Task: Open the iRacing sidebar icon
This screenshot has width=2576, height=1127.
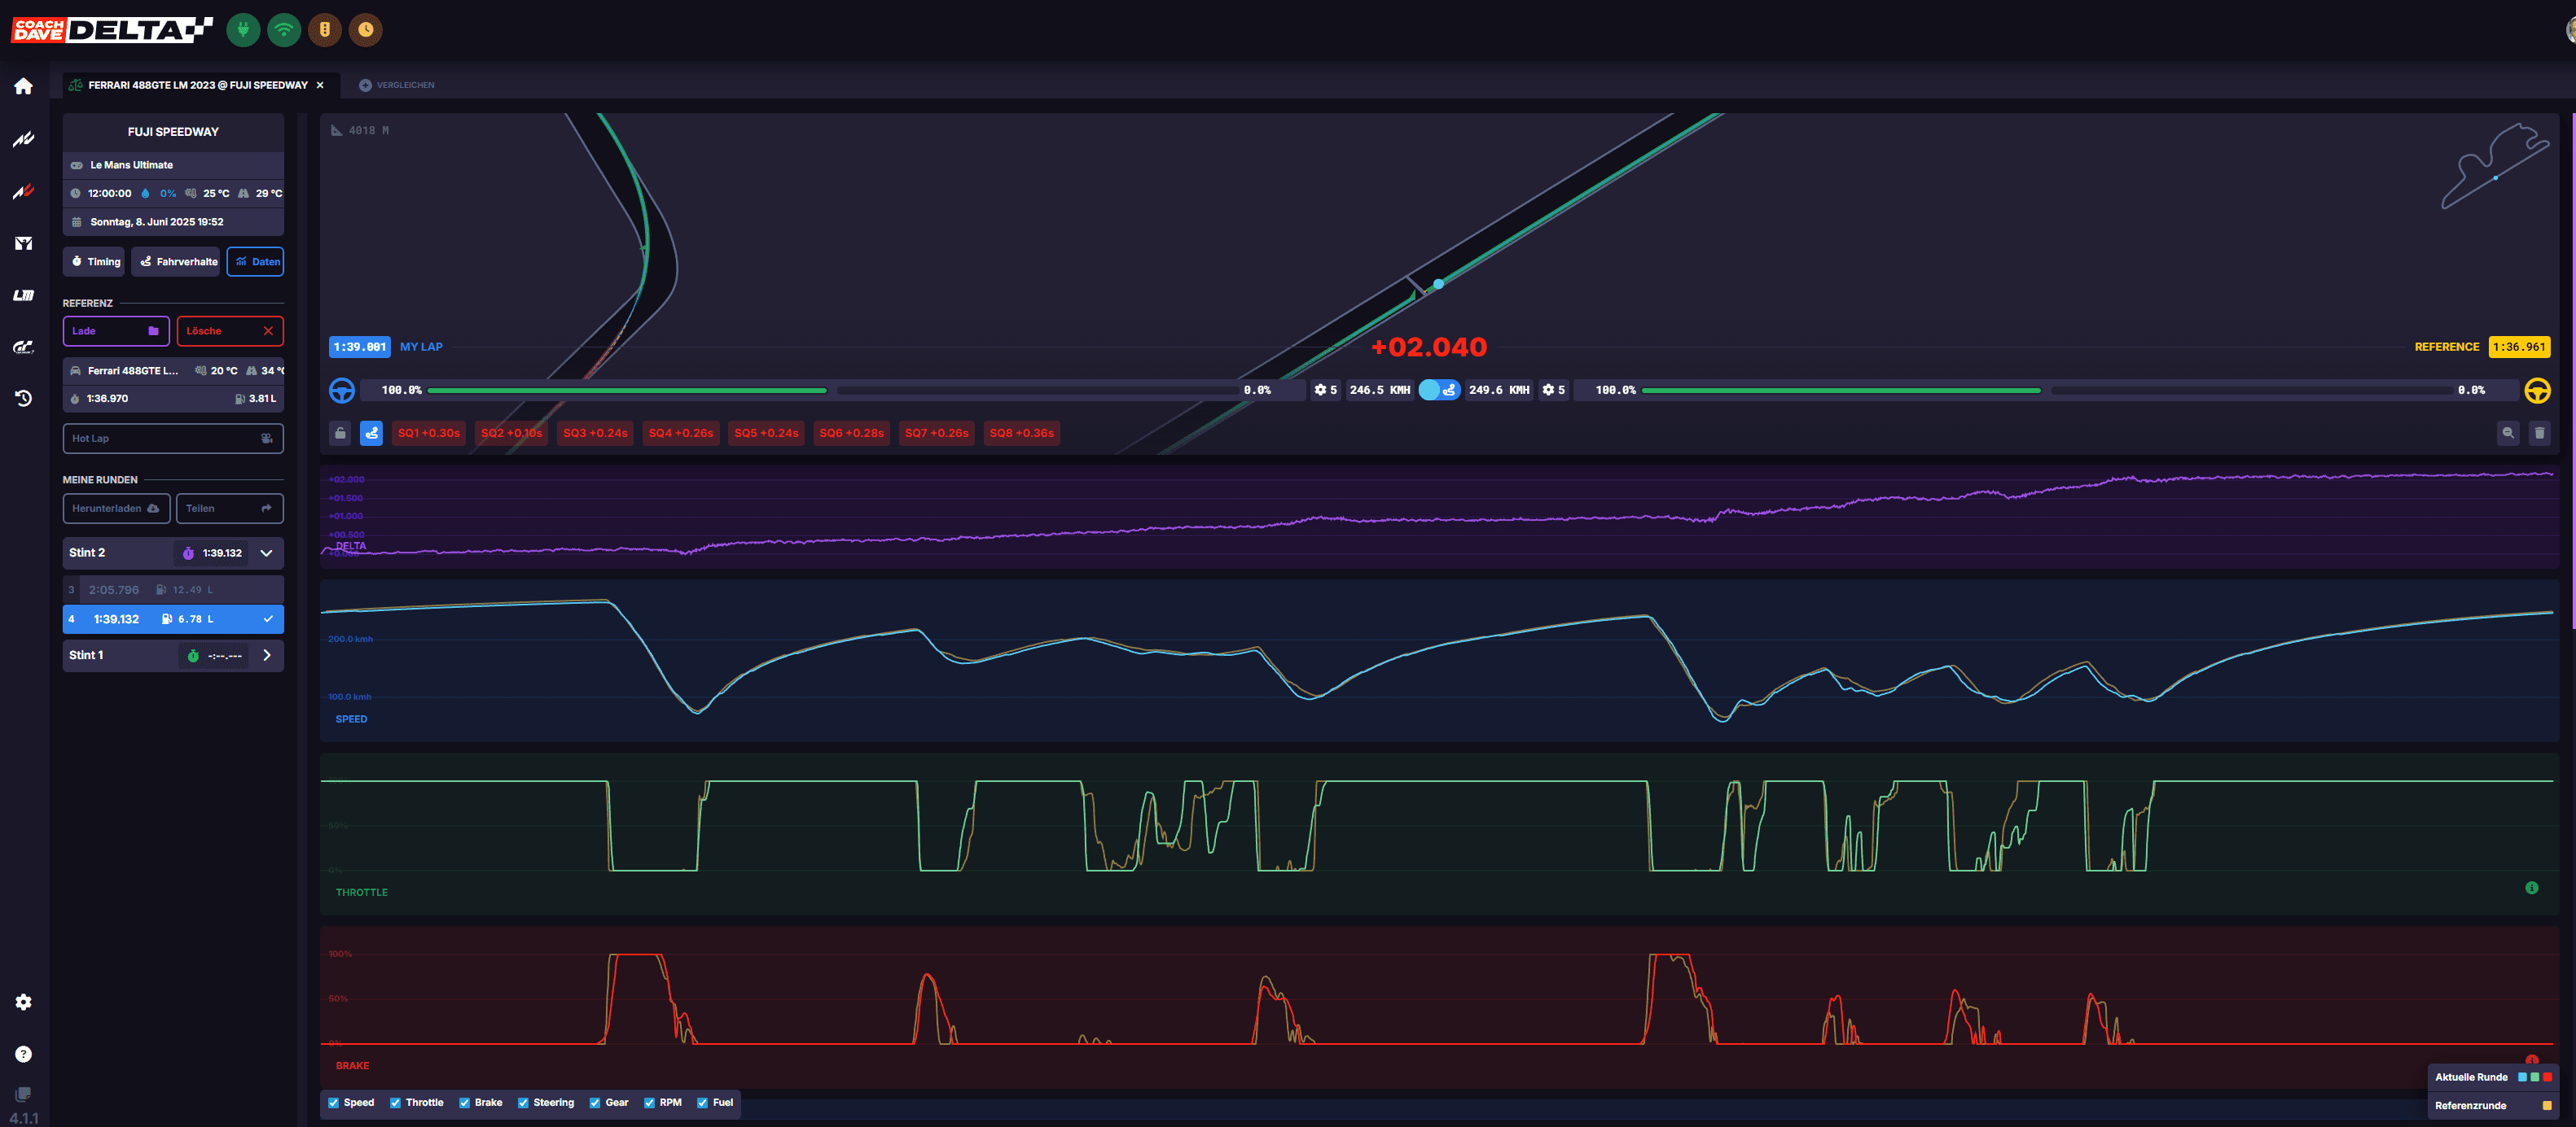Action: tap(23, 242)
